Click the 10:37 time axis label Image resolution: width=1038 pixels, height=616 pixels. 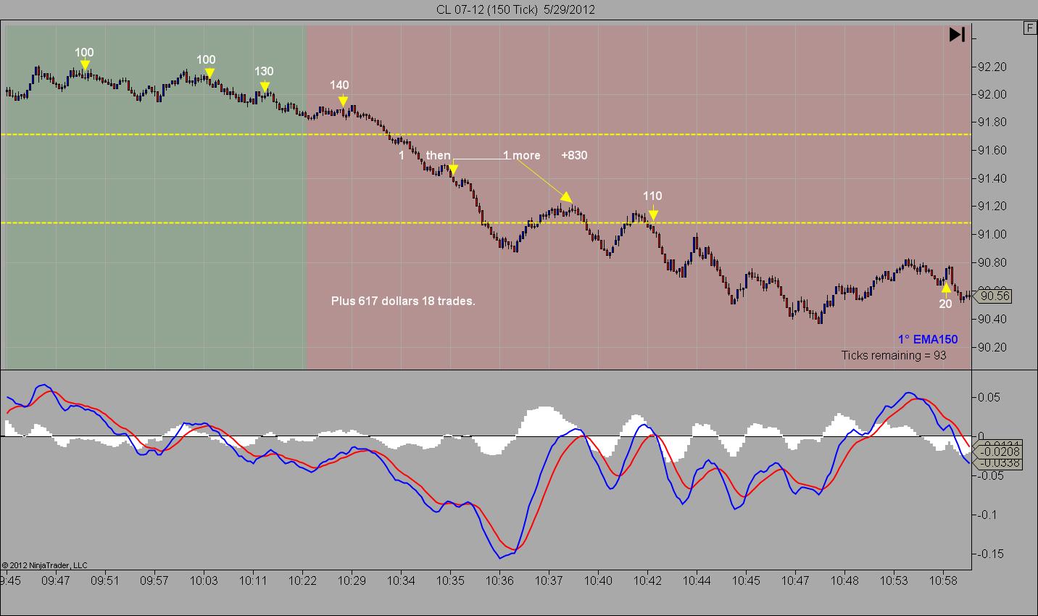[x=549, y=580]
